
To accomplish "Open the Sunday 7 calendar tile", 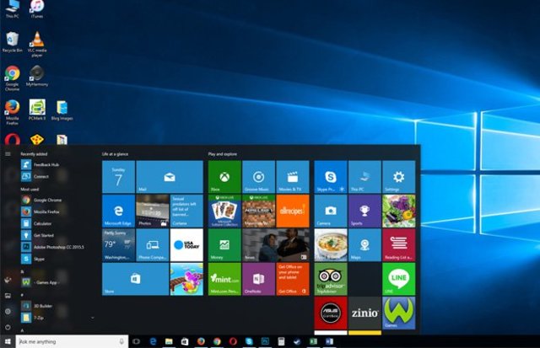I will 118,177.
